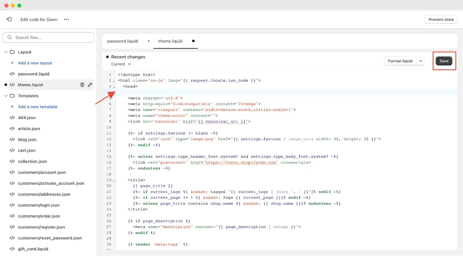Click the Search files input field

click(x=48, y=37)
